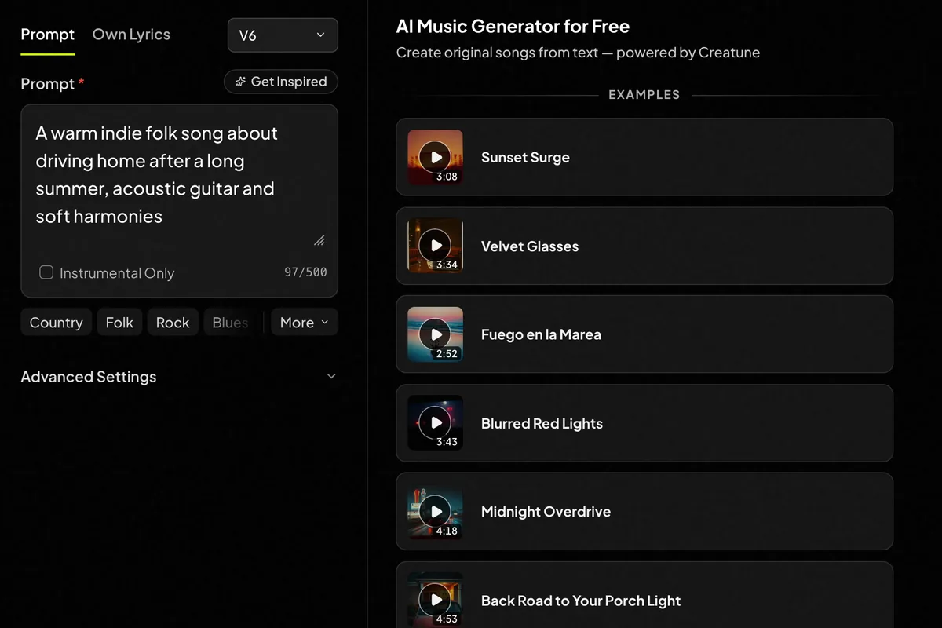Click into the song prompt text area
942x628 pixels.
(179, 175)
